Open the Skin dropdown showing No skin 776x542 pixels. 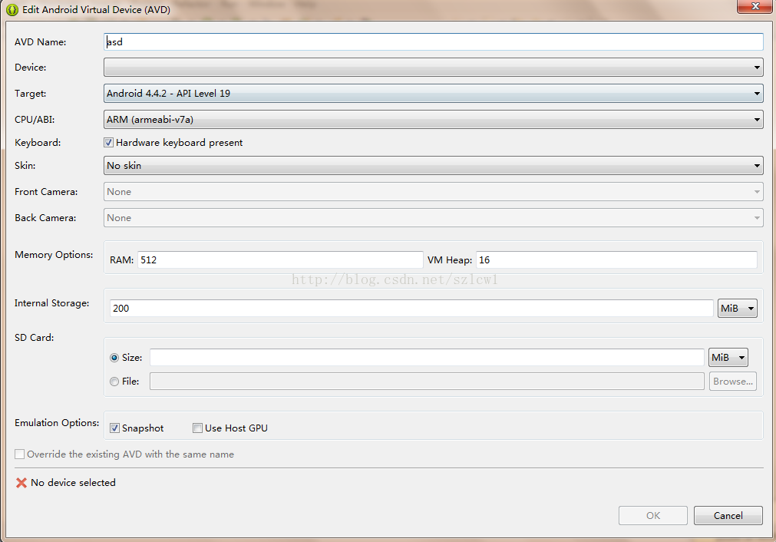click(434, 165)
